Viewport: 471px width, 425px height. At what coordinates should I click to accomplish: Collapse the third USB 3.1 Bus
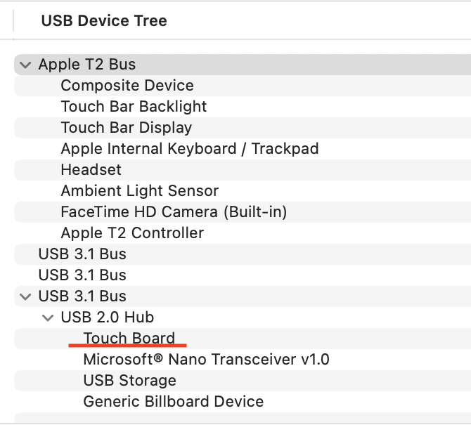pyautogui.click(x=26, y=296)
